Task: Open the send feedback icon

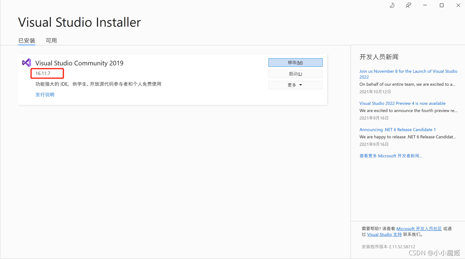Action: click(x=408, y=5)
